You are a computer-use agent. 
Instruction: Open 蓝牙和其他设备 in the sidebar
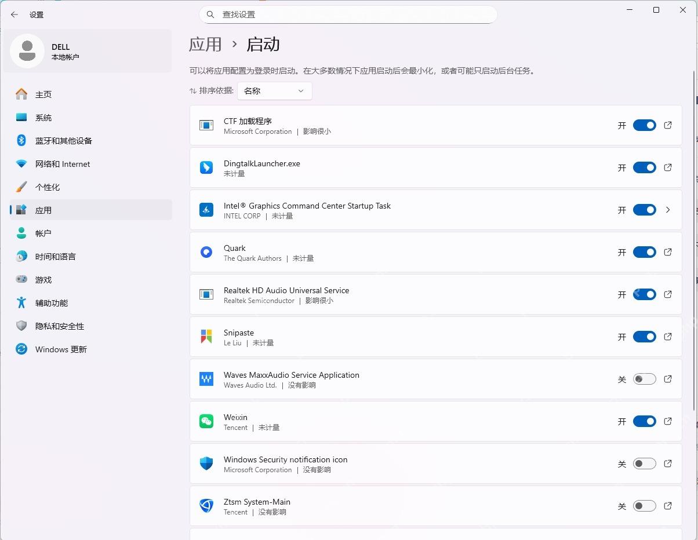(90, 140)
